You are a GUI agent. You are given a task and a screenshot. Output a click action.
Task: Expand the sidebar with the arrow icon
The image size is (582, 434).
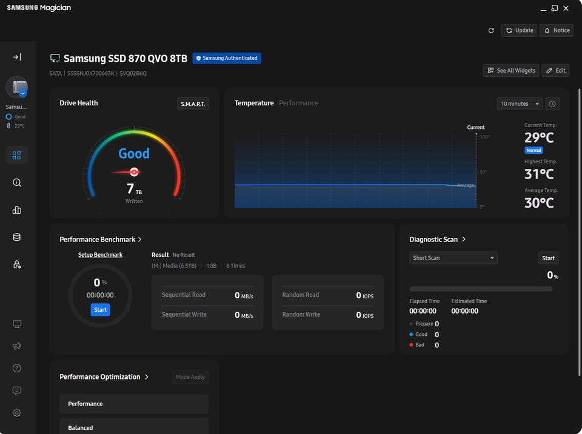point(17,57)
